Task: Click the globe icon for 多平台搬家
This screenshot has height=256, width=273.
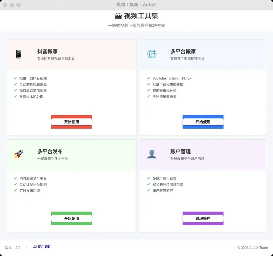Action: [x=152, y=54]
